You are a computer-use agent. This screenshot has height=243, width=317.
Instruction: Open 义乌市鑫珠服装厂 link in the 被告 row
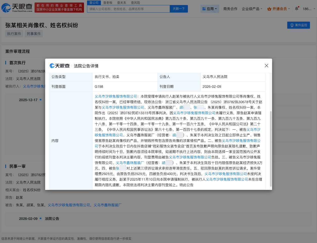tap(107, 205)
